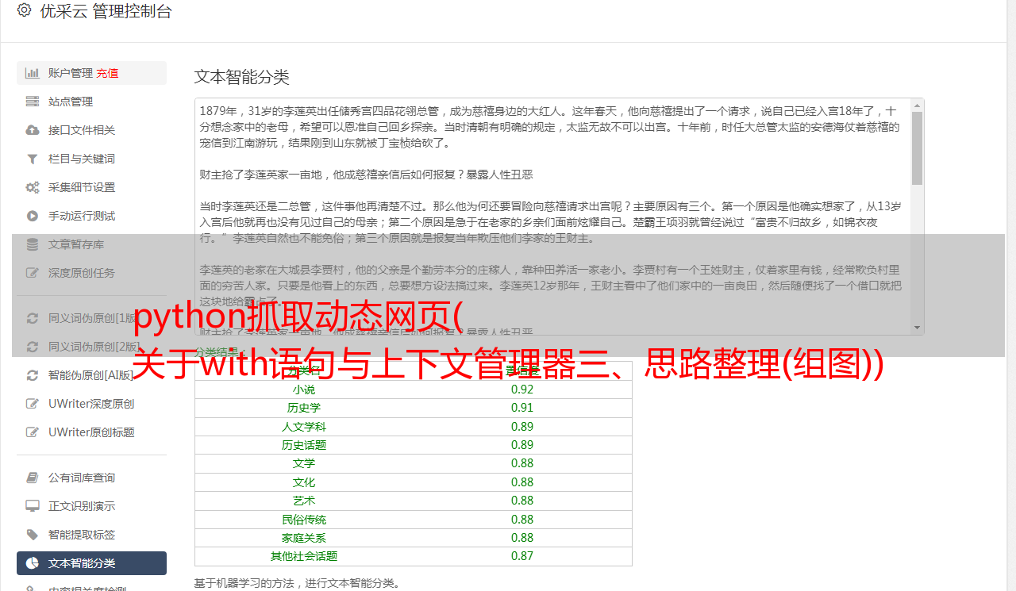The height and width of the screenshot is (591, 1016).
Task: Open the 同义词伪原创[2版] menu item
Action: point(91,347)
